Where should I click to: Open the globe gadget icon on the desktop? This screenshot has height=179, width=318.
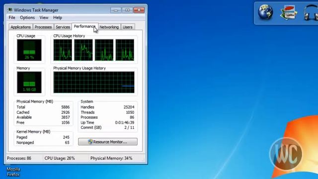click(265, 12)
